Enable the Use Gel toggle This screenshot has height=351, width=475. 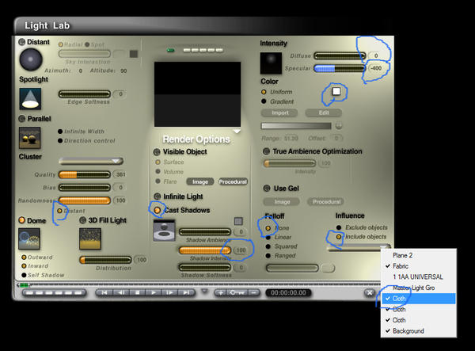(267, 189)
